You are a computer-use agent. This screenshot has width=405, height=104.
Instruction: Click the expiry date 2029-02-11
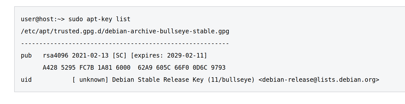point(185,56)
